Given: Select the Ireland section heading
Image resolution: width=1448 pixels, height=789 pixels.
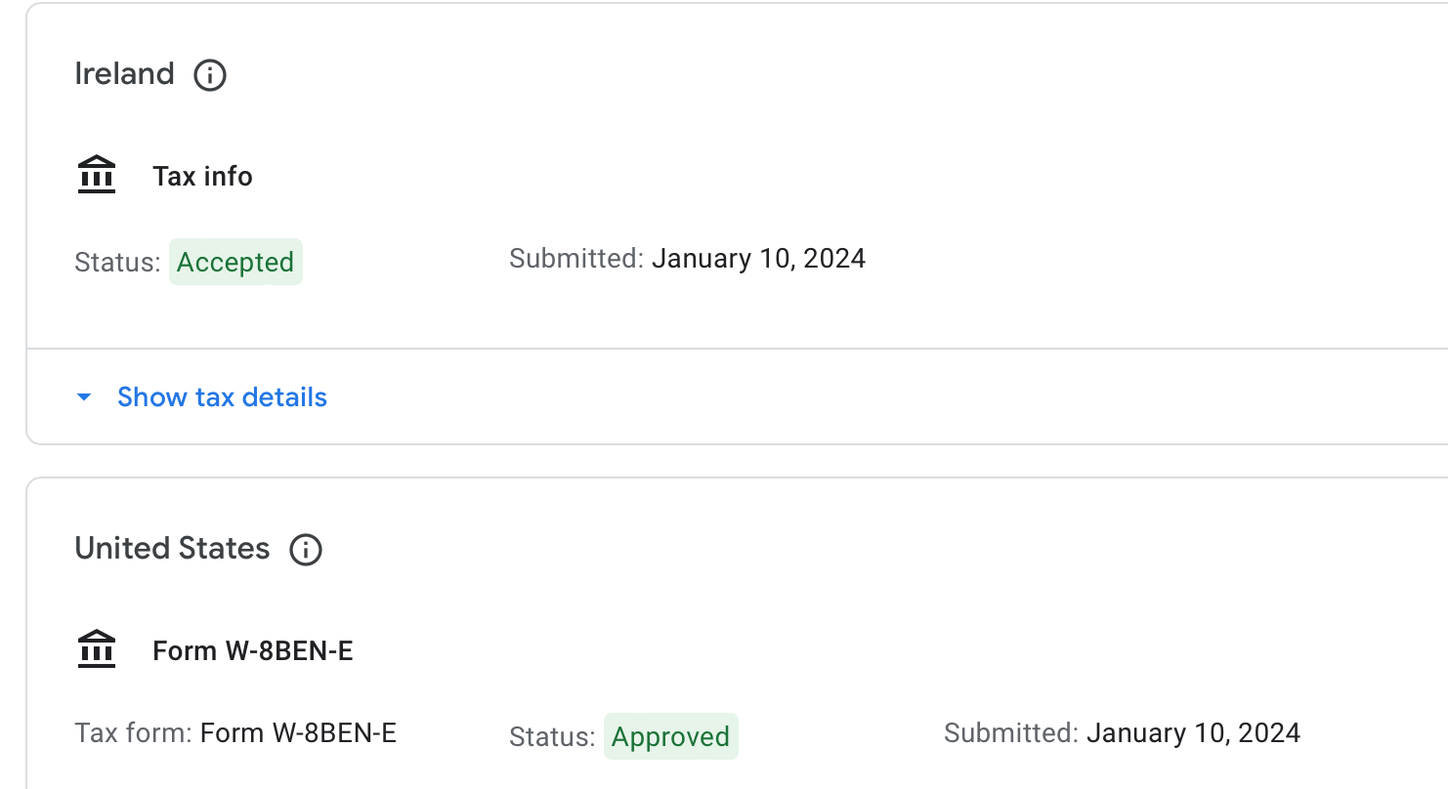Looking at the screenshot, I should [x=124, y=74].
